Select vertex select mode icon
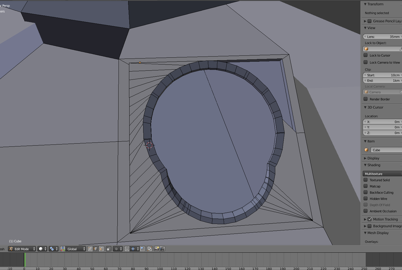Viewport: 402px width, 270px height. [x=90, y=249]
